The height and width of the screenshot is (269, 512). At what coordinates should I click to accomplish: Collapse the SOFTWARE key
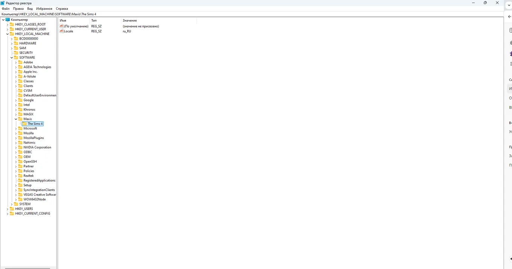[12, 58]
